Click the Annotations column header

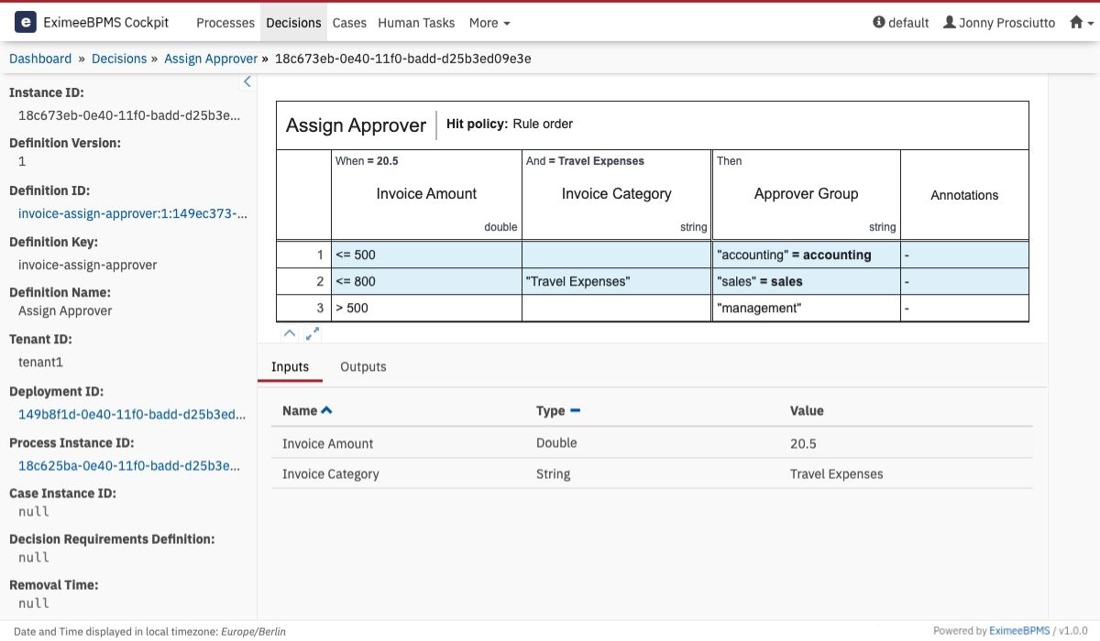click(964, 195)
